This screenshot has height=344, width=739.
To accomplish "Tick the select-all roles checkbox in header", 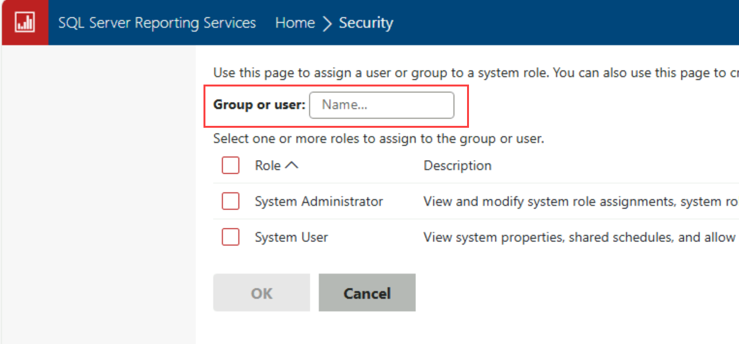I will [x=231, y=166].
